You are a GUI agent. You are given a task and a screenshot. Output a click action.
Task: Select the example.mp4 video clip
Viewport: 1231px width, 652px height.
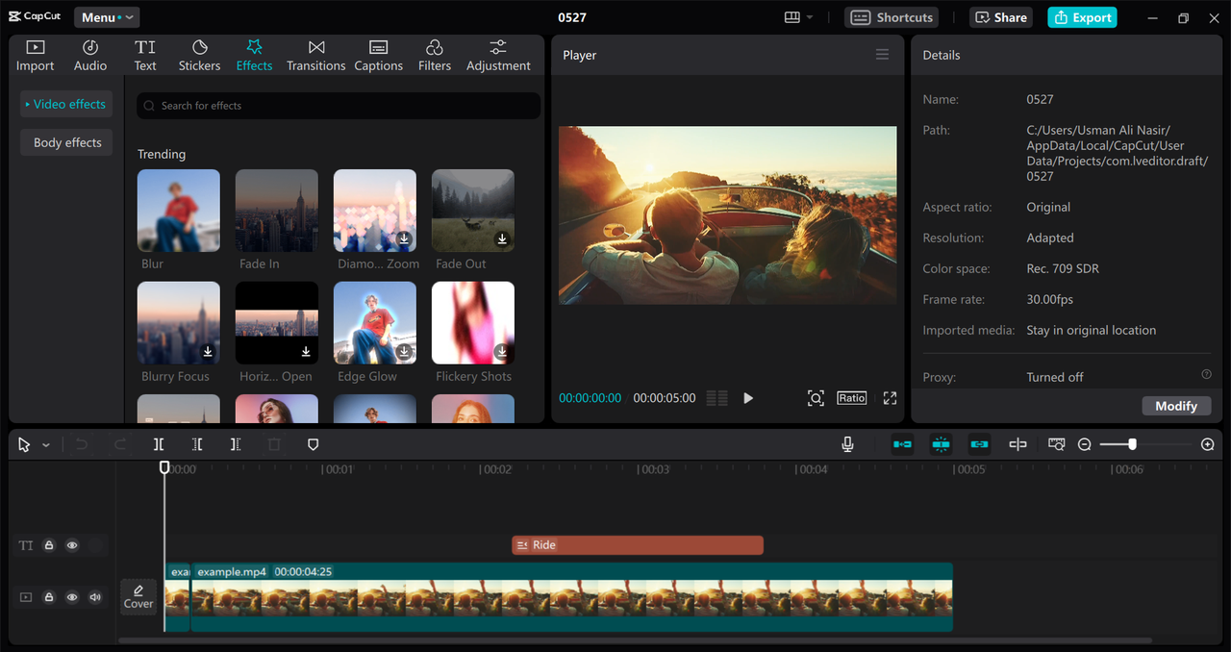click(571, 597)
